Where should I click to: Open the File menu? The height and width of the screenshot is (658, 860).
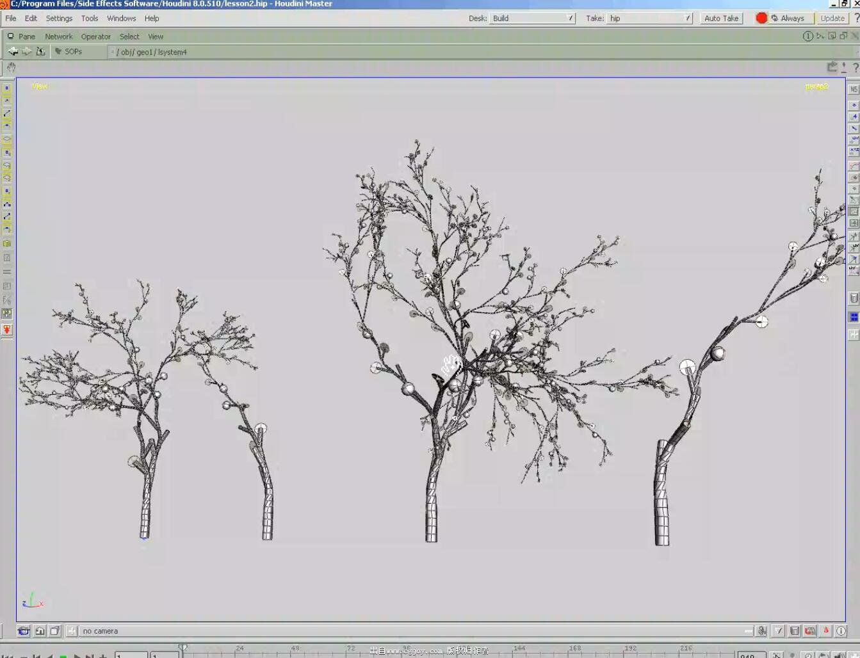[x=11, y=18]
